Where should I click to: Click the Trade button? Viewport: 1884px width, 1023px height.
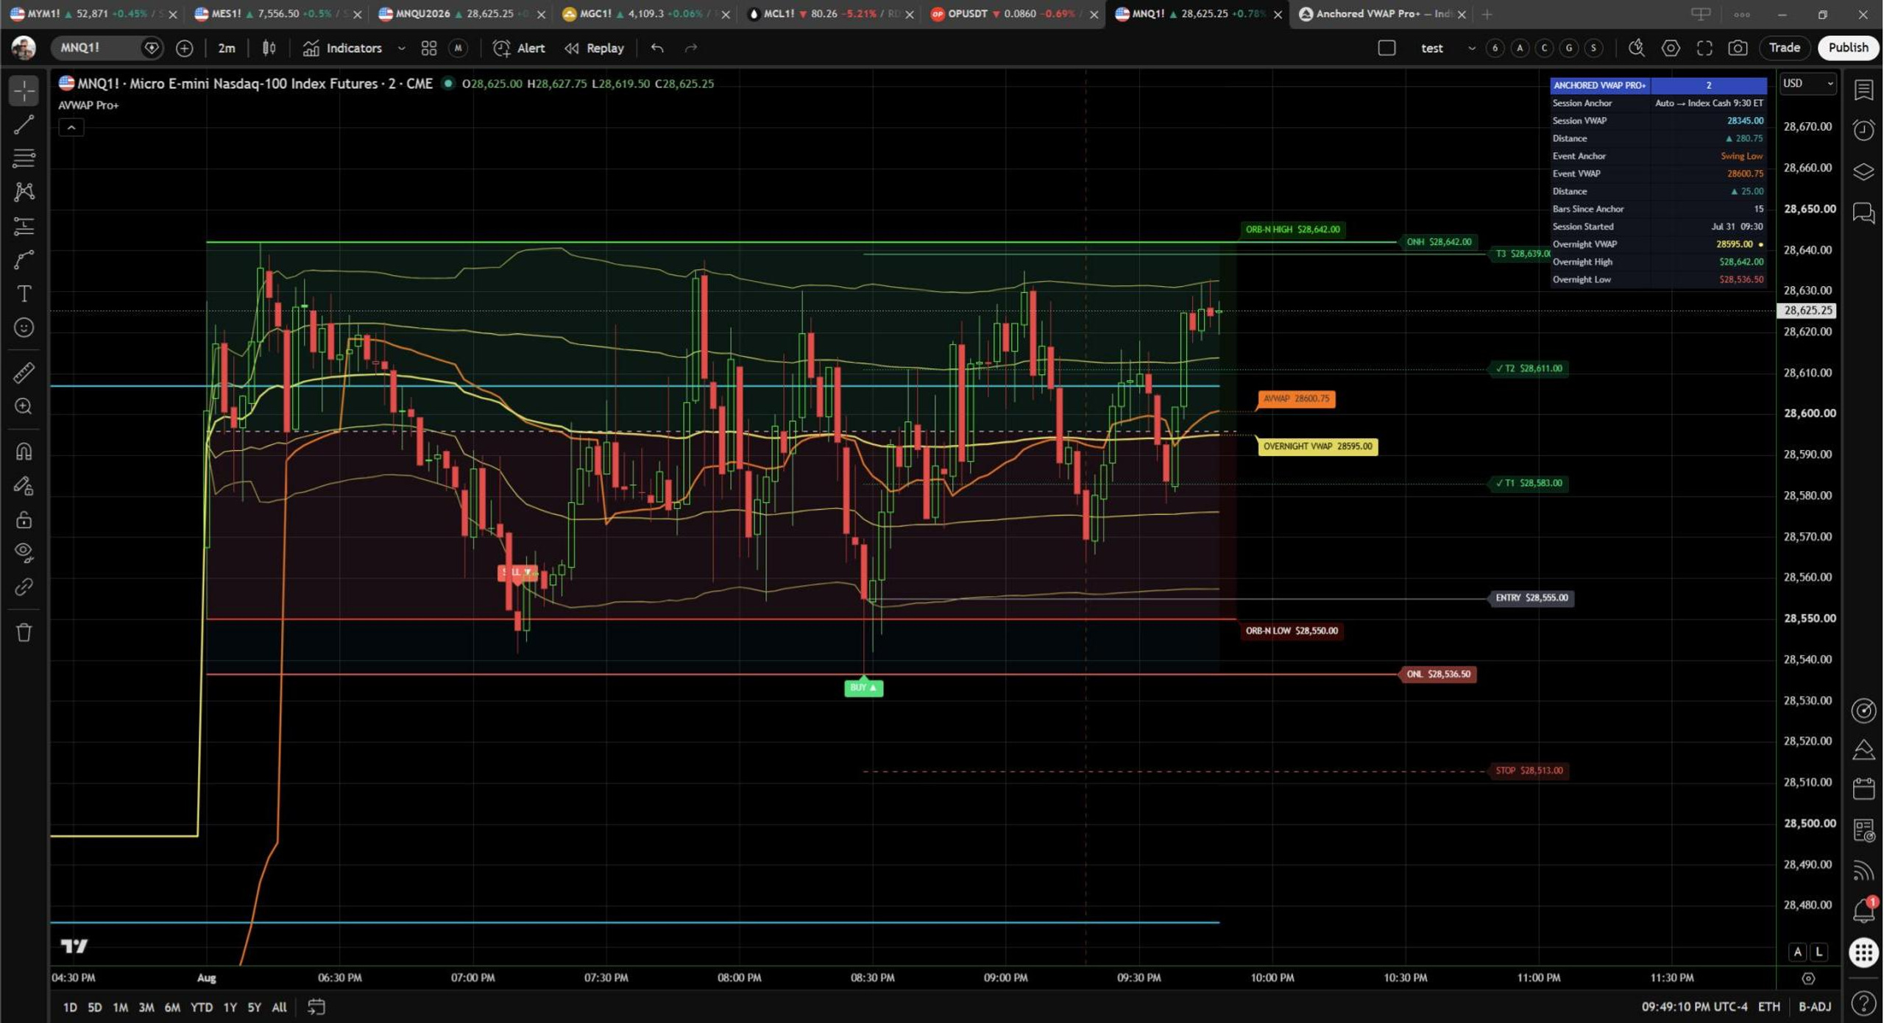pyautogui.click(x=1784, y=48)
